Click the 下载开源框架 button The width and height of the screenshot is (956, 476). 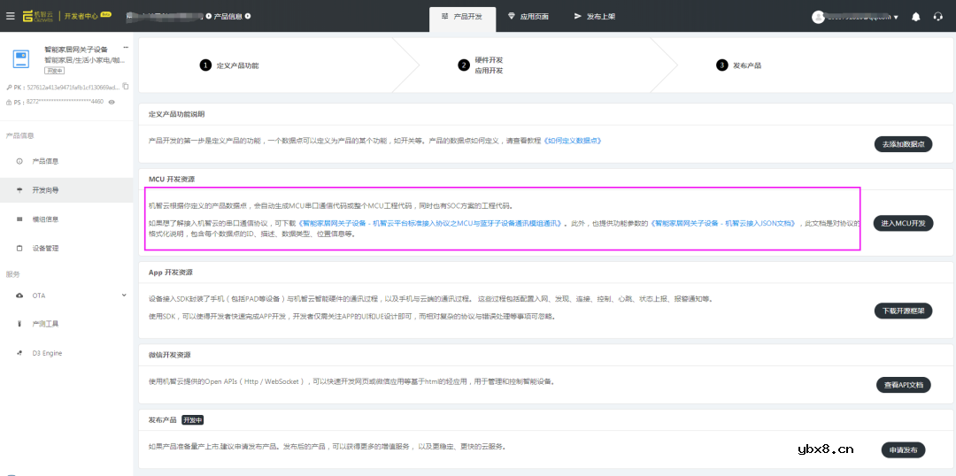[904, 311]
